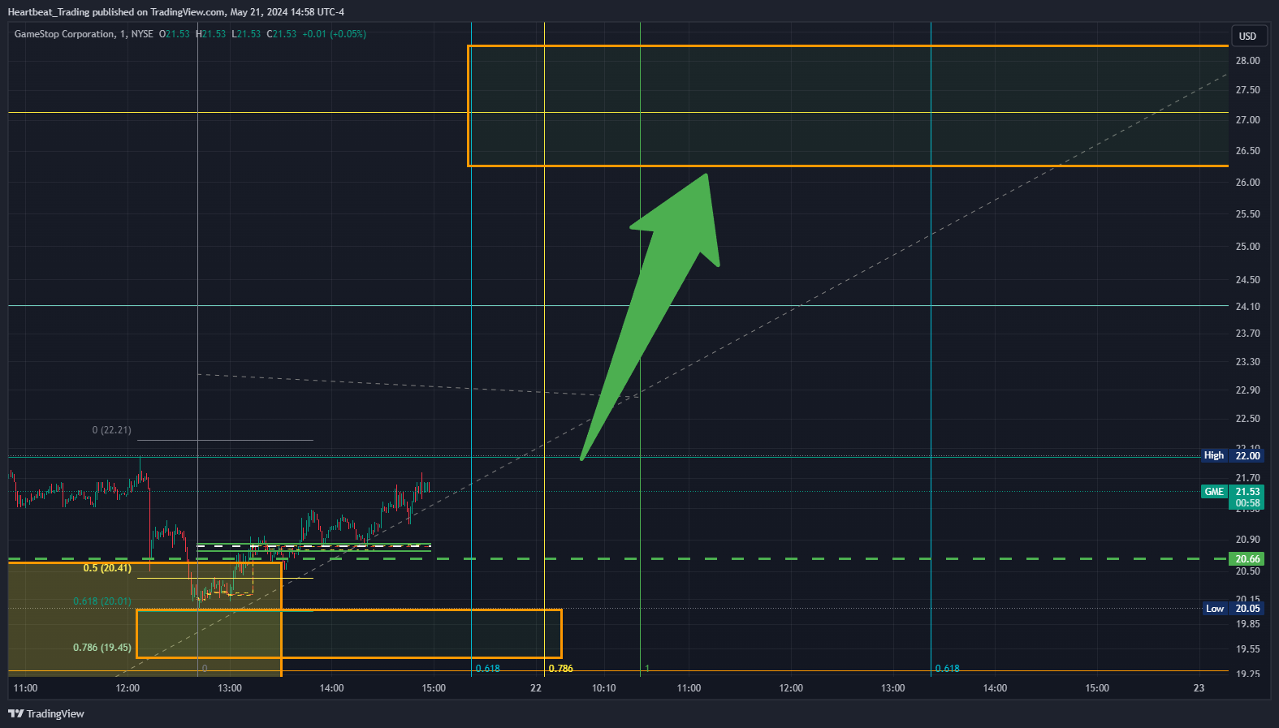Viewport: 1279px width, 728px height.
Task: Click the 22 date label on time axis
Action: 536,688
